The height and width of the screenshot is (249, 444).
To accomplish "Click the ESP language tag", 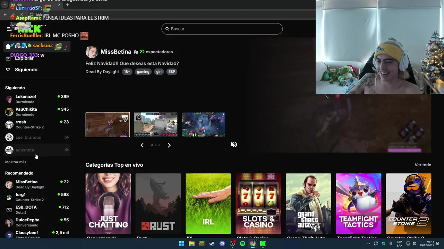I will click(x=172, y=72).
